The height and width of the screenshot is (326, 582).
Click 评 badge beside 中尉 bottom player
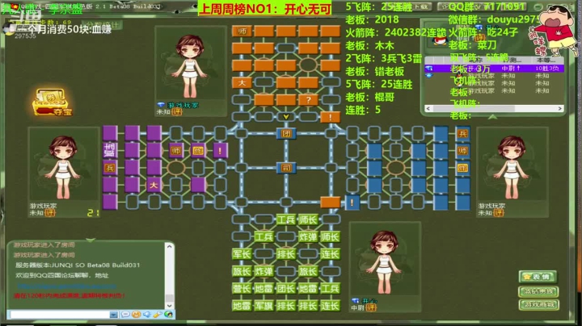pyautogui.click(x=371, y=308)
